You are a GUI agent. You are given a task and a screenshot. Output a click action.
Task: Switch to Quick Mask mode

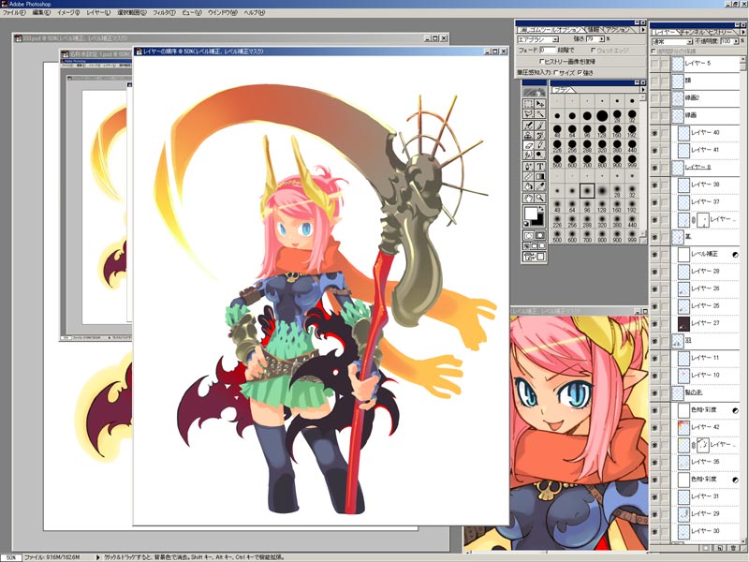pyautogui.click(x=540, y=235)
